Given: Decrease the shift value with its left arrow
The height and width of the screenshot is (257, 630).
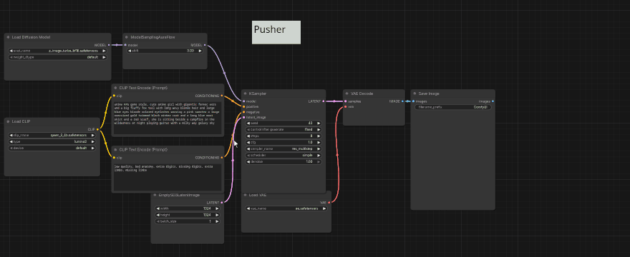Looking at the screenshot, I should [x=130, y=51].
